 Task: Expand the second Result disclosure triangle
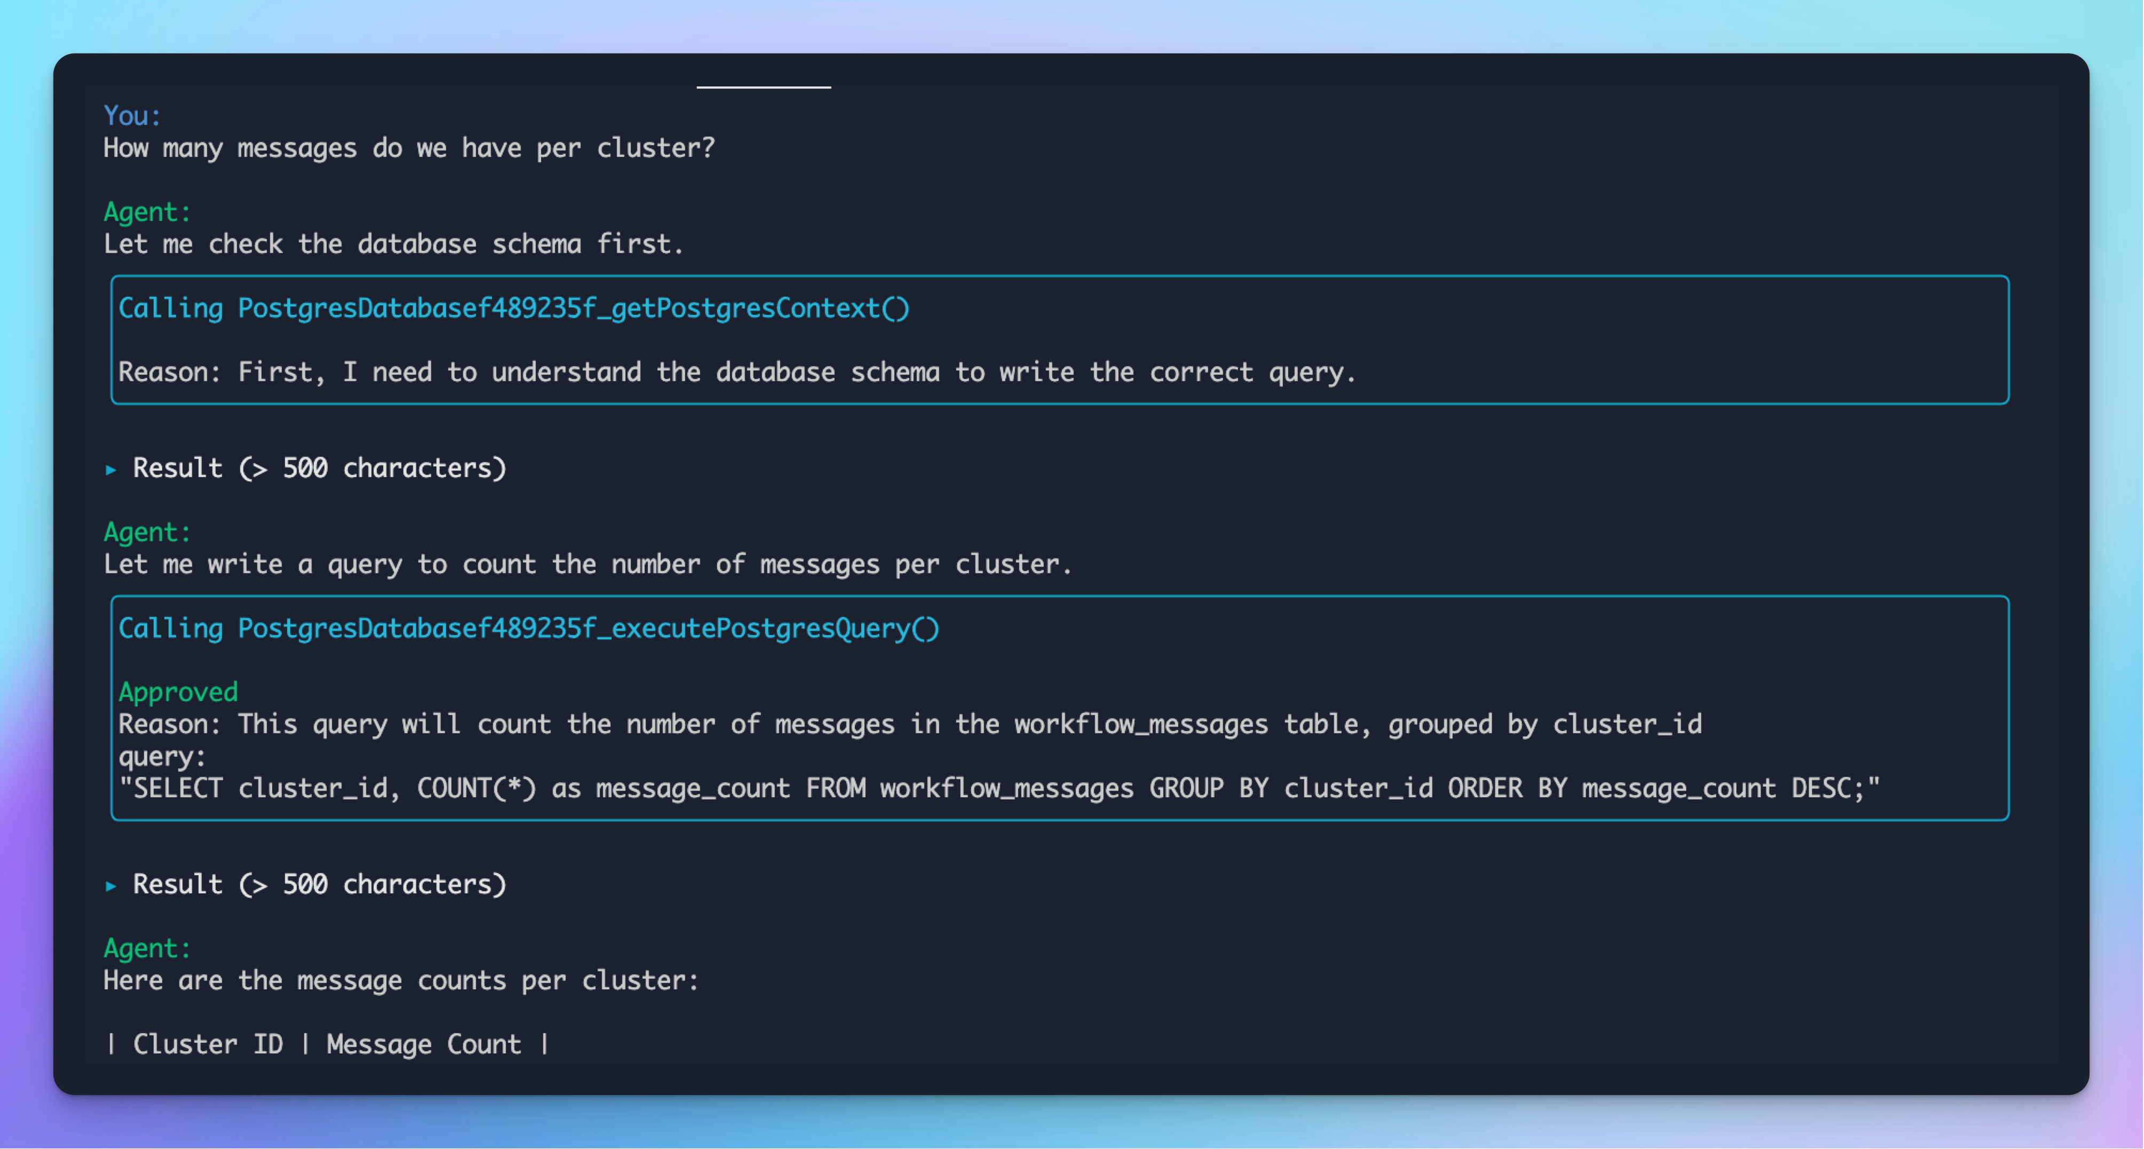point(111,886)
